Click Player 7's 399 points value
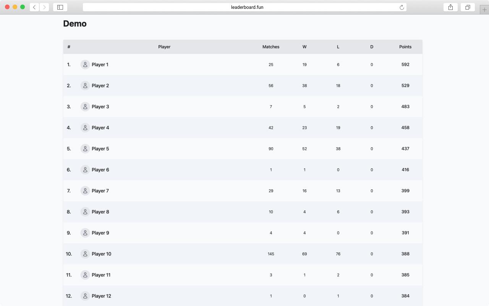 405,191
